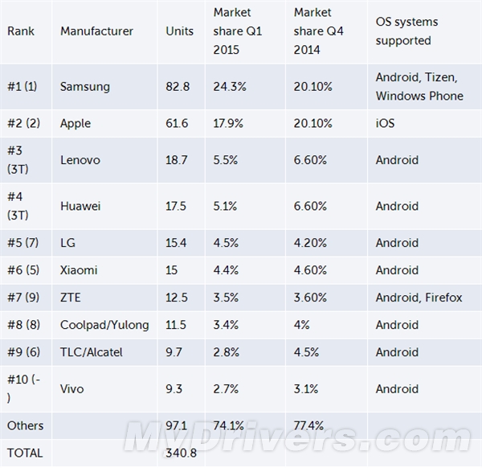
Task: Select the Coolpad/Yulong cell
Action: point(104,325)
